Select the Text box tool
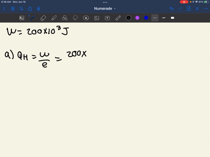 click(x=107, y=18)
